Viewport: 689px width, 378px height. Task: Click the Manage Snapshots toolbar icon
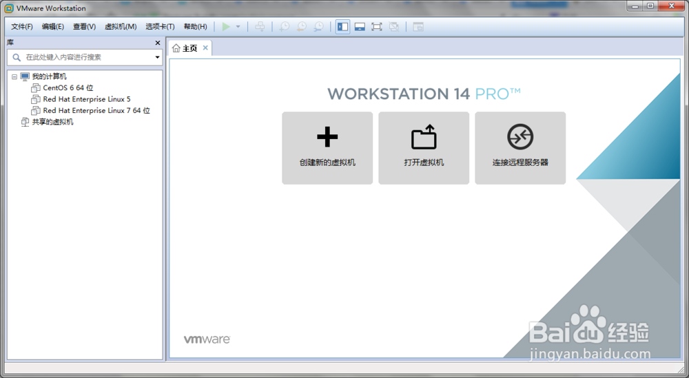[x=318, y=27]
